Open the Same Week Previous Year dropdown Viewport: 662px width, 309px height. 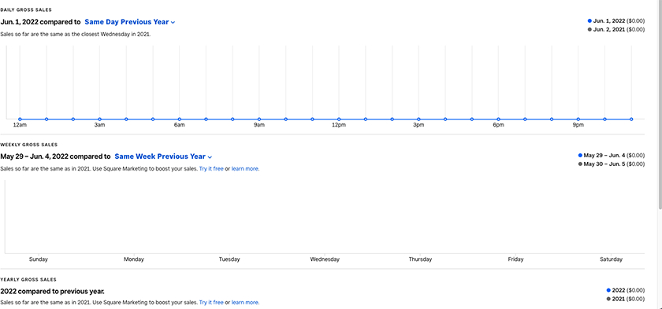click(x=163, y=156)
